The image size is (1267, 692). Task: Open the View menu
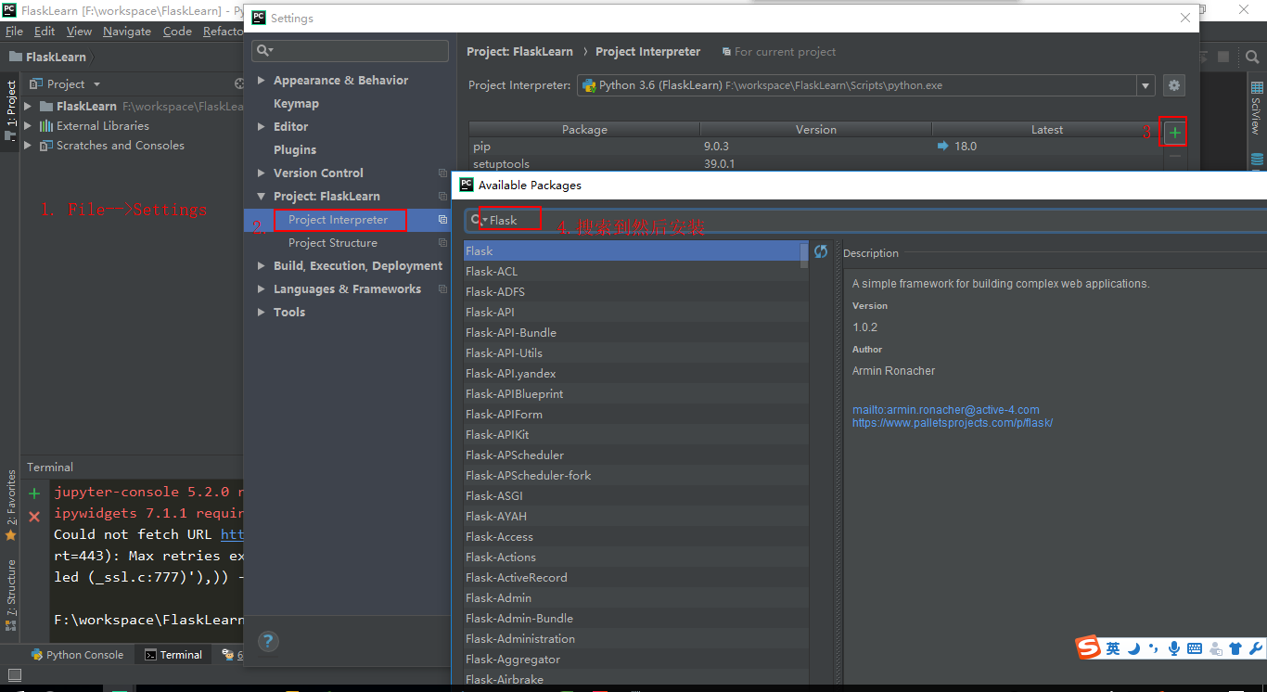pyautogui.click(x=79, y=32)
